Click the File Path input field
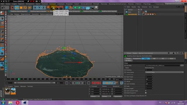Viewport: 187px width, 105px height. tap(162, 65)
